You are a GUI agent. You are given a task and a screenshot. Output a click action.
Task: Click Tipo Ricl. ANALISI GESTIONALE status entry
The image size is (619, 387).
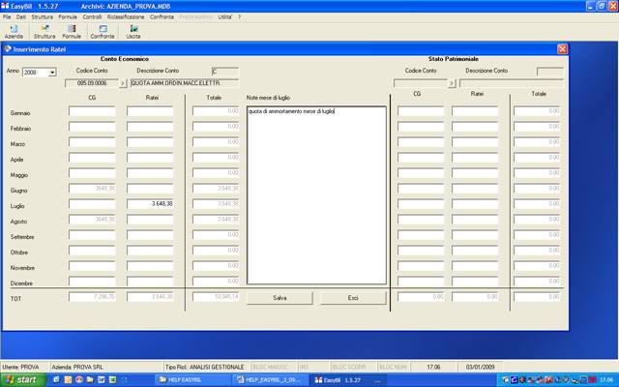[x=206, y=367]
